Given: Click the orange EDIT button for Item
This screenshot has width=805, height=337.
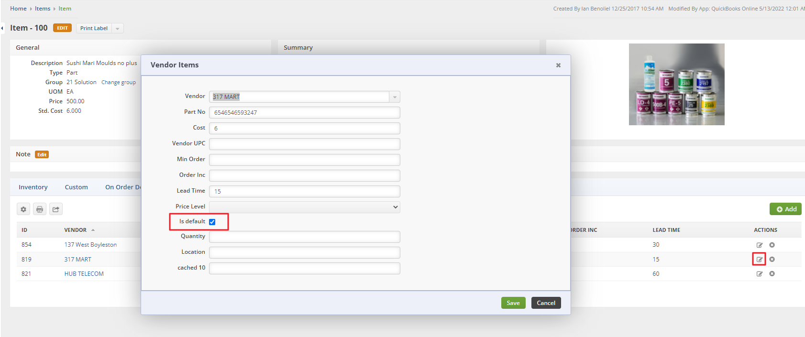Looking at the screenshot, I should [62, 28].
